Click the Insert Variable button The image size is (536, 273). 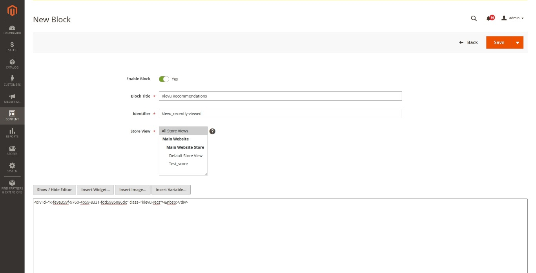pos(171,190)
